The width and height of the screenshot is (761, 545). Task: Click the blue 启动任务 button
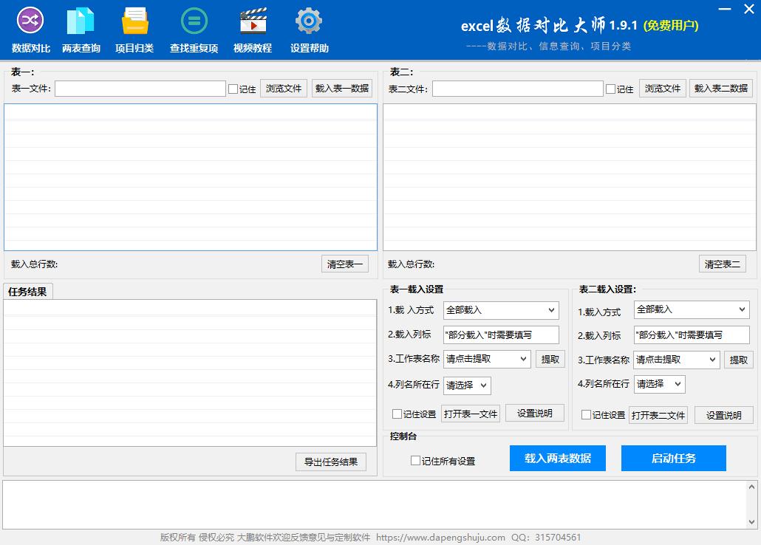[x=674, y=458]
